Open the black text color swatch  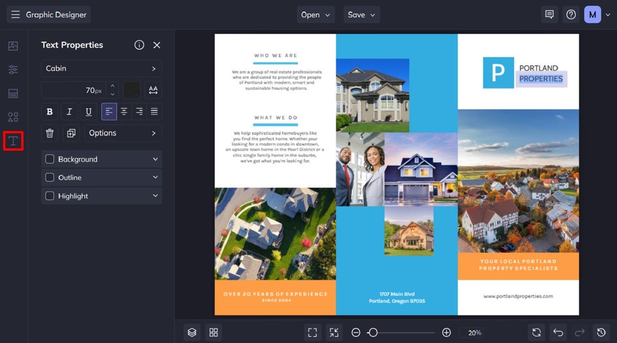(131, 90)
